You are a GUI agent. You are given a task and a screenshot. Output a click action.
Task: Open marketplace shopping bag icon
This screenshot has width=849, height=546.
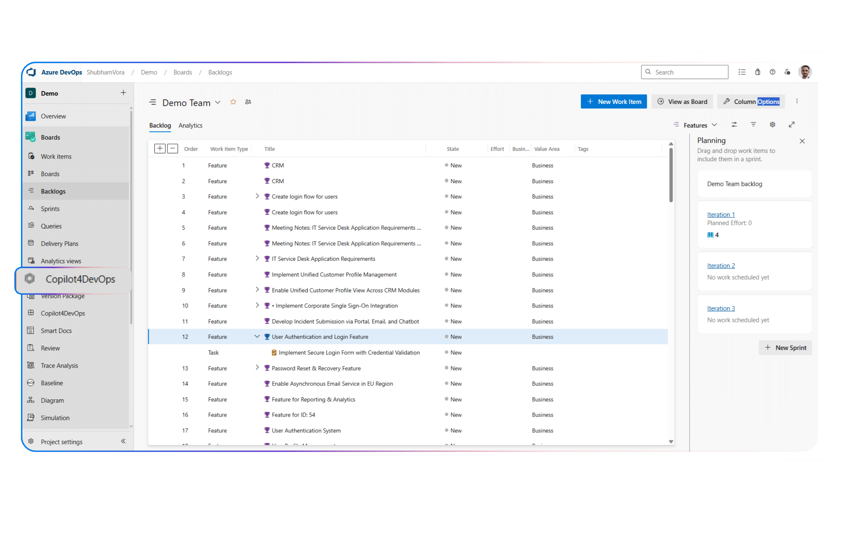click(x=757, y=72)
